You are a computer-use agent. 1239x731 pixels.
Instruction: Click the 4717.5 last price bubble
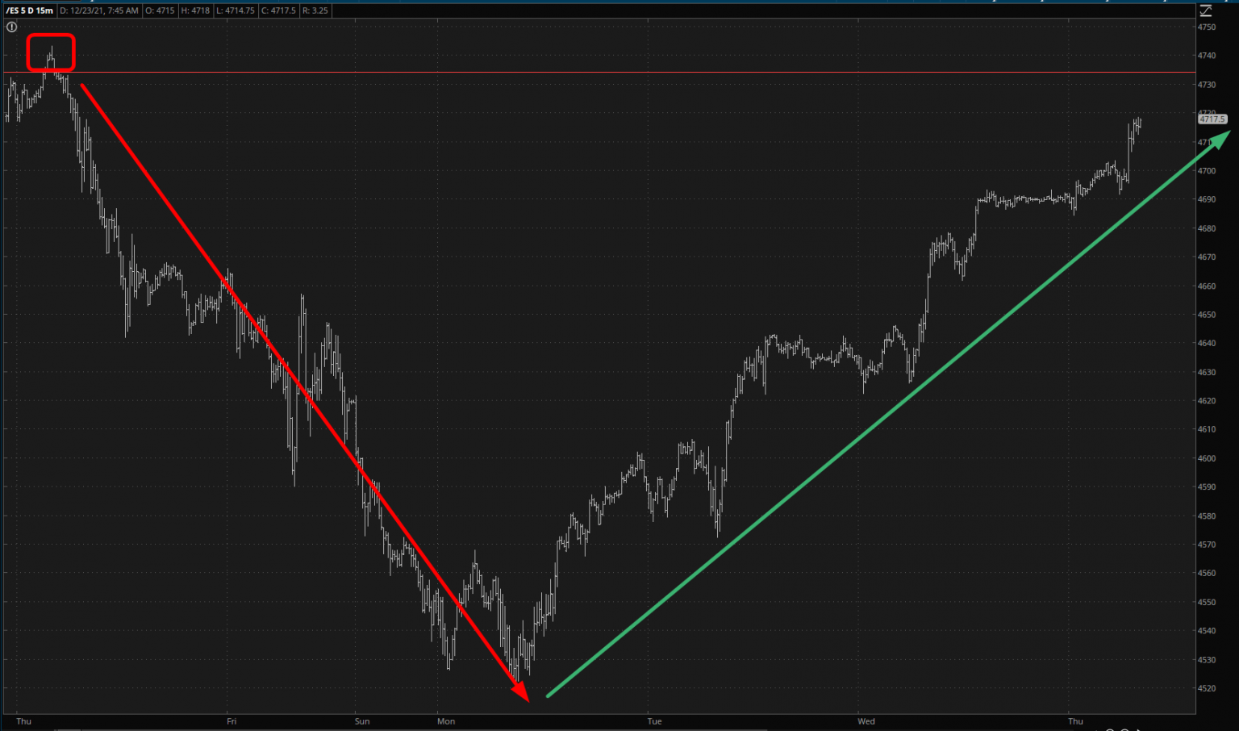(x=1212, y=119)
